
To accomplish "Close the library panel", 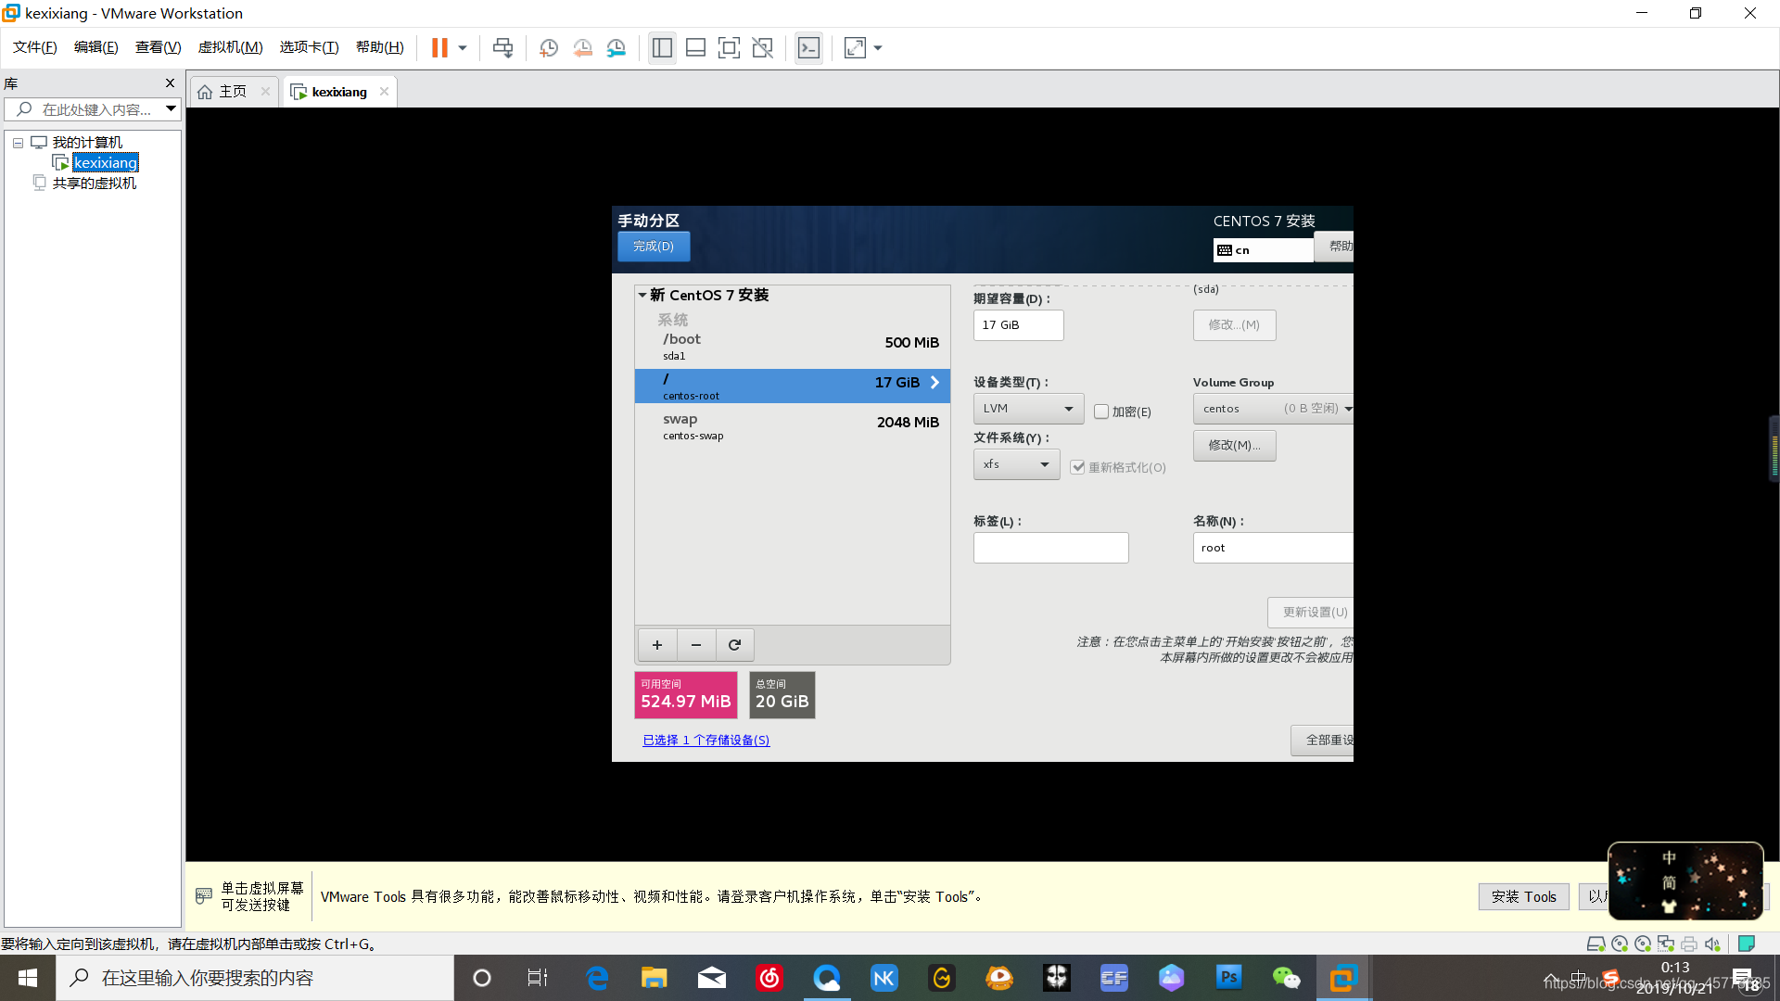I will coord(170,83).
